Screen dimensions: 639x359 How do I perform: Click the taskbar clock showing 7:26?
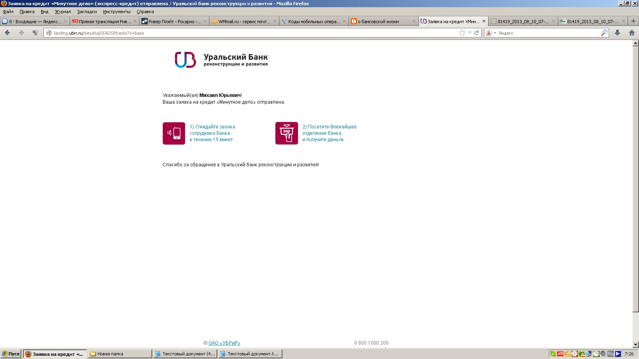pos(629,354)
